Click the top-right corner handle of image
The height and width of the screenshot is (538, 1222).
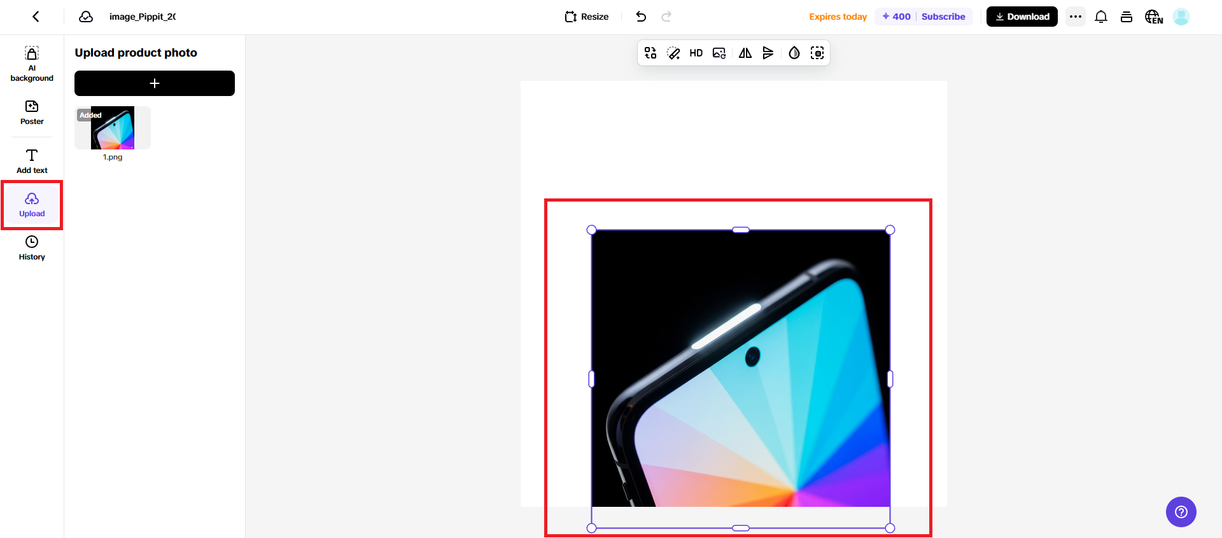(890, 230)
